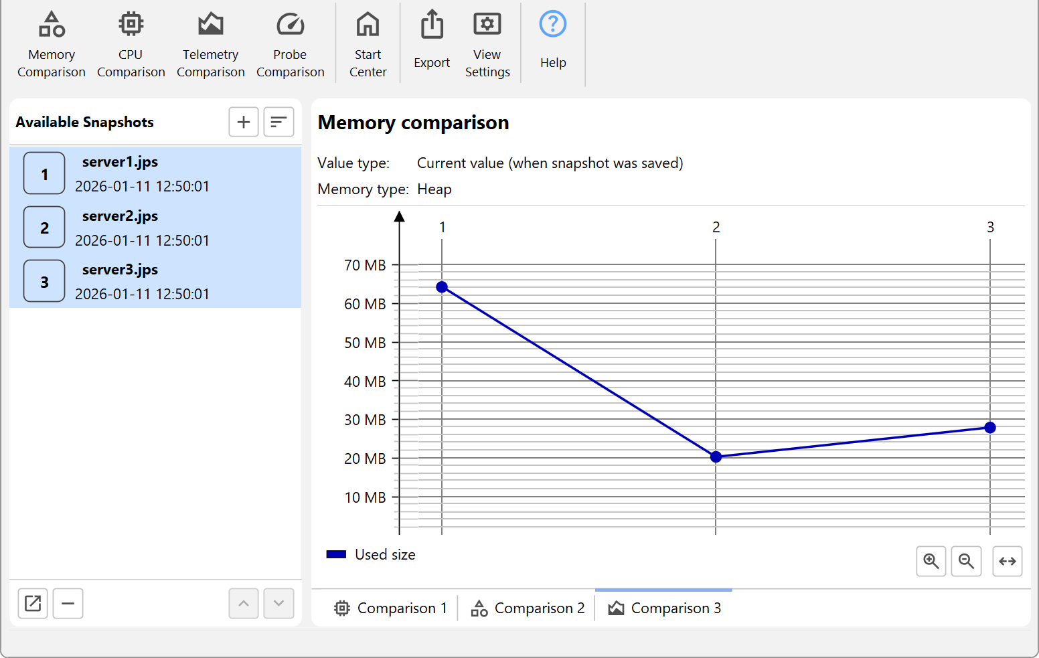Select snapshot server2.jps

155,228
